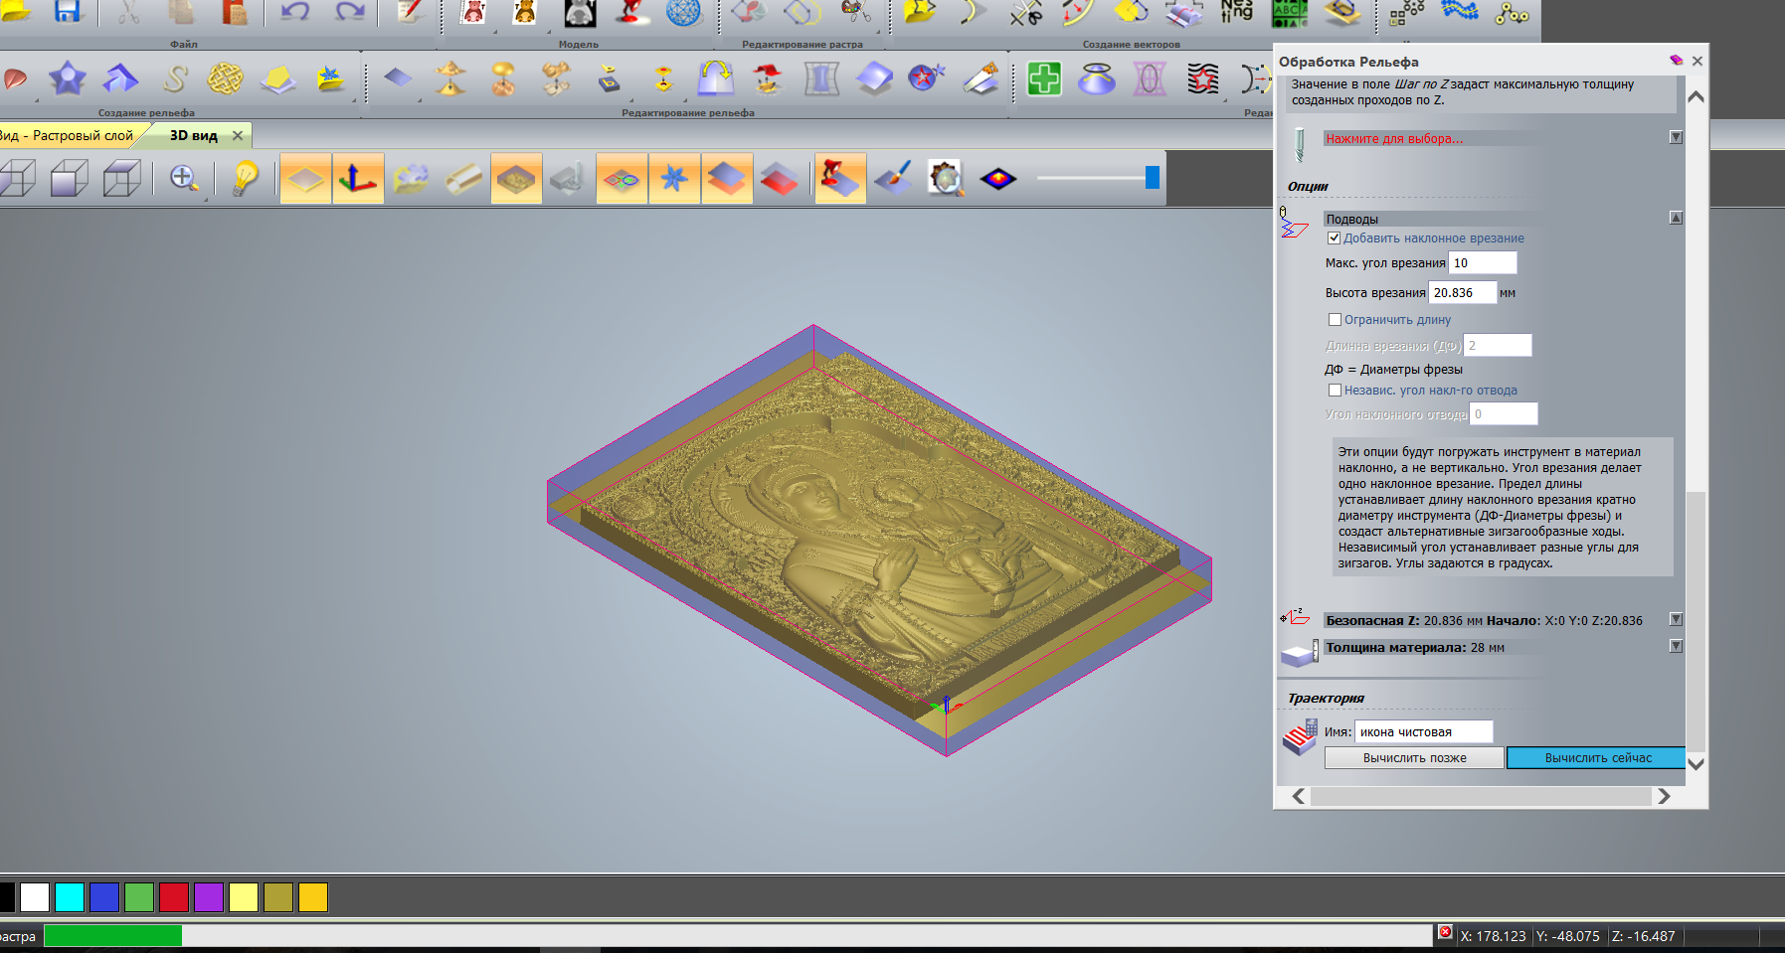
Task: Click the blue floppy disk save icon
Action: coord(67,12)
